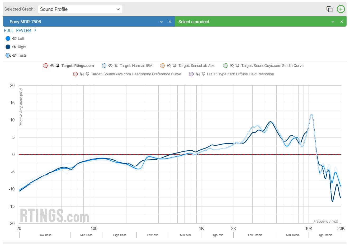Hide the Target: Rtings.com curve
Screen dimensions: 350x246
(x=52, y=66)
